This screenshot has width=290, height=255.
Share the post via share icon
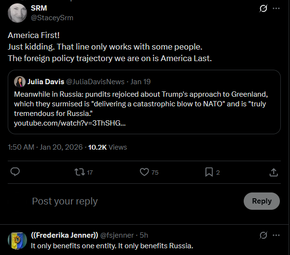(x=273, y=172)
